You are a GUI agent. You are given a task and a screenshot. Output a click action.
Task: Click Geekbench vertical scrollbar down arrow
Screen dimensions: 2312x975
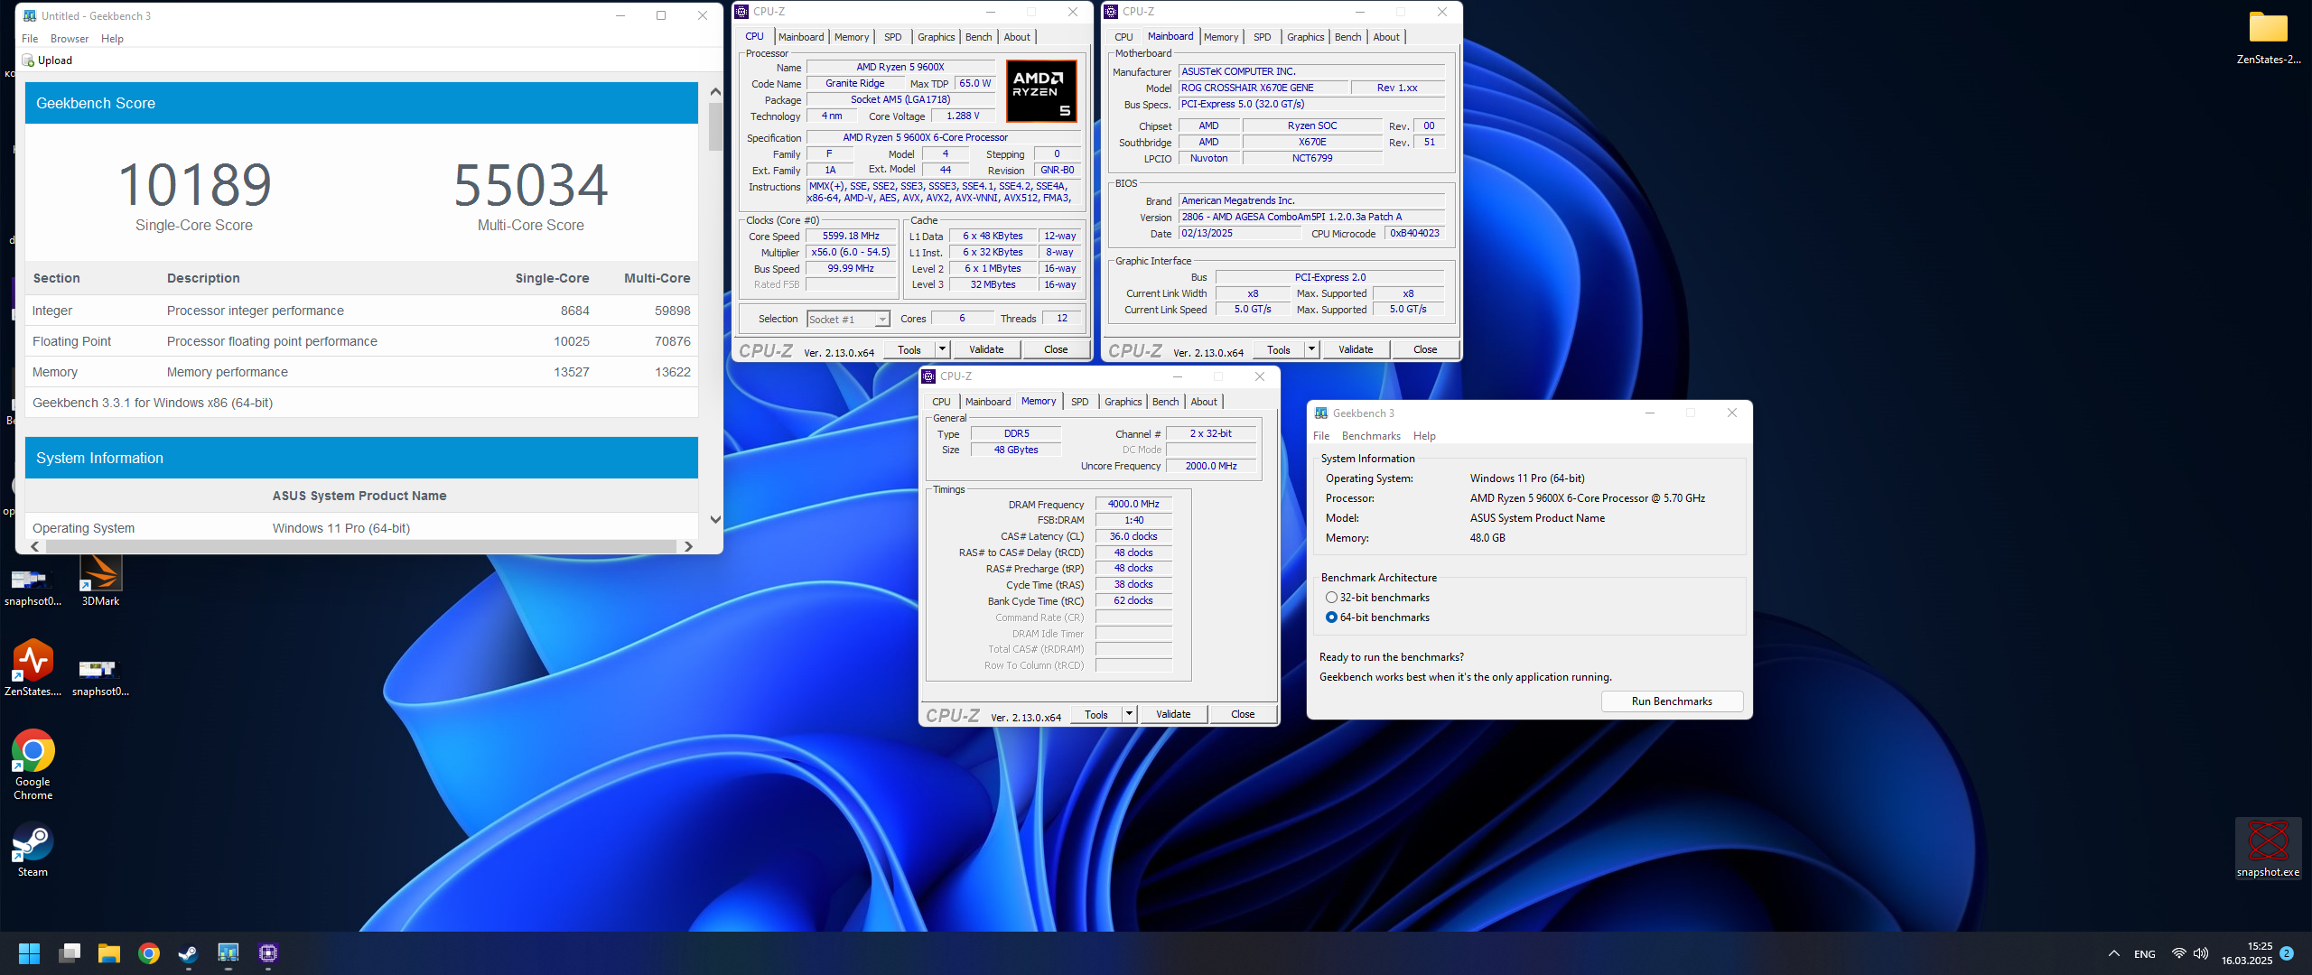(x=715, y=520)
